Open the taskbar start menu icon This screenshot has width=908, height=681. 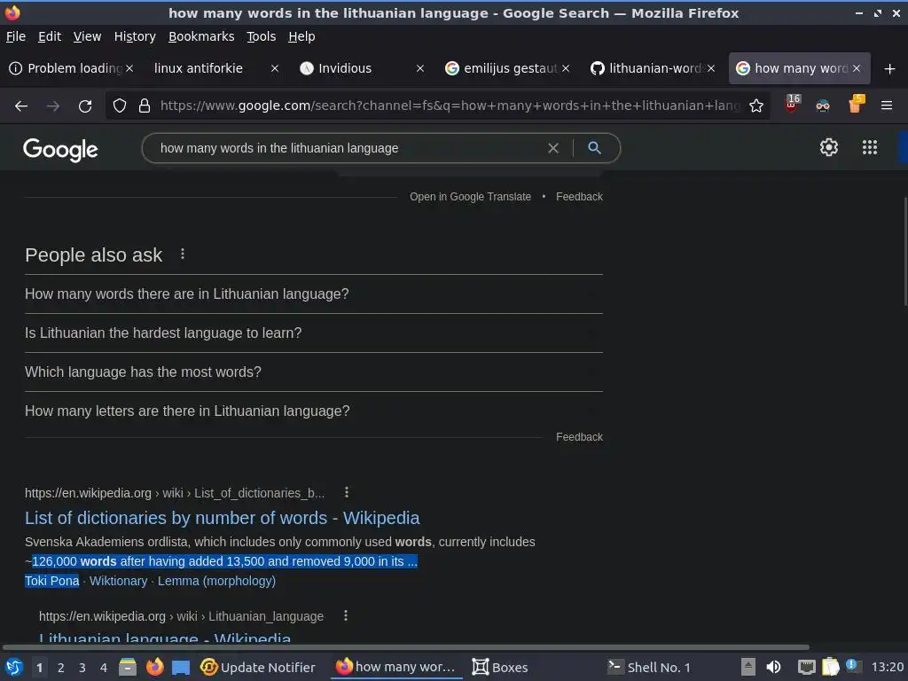(x=14, y=668)
